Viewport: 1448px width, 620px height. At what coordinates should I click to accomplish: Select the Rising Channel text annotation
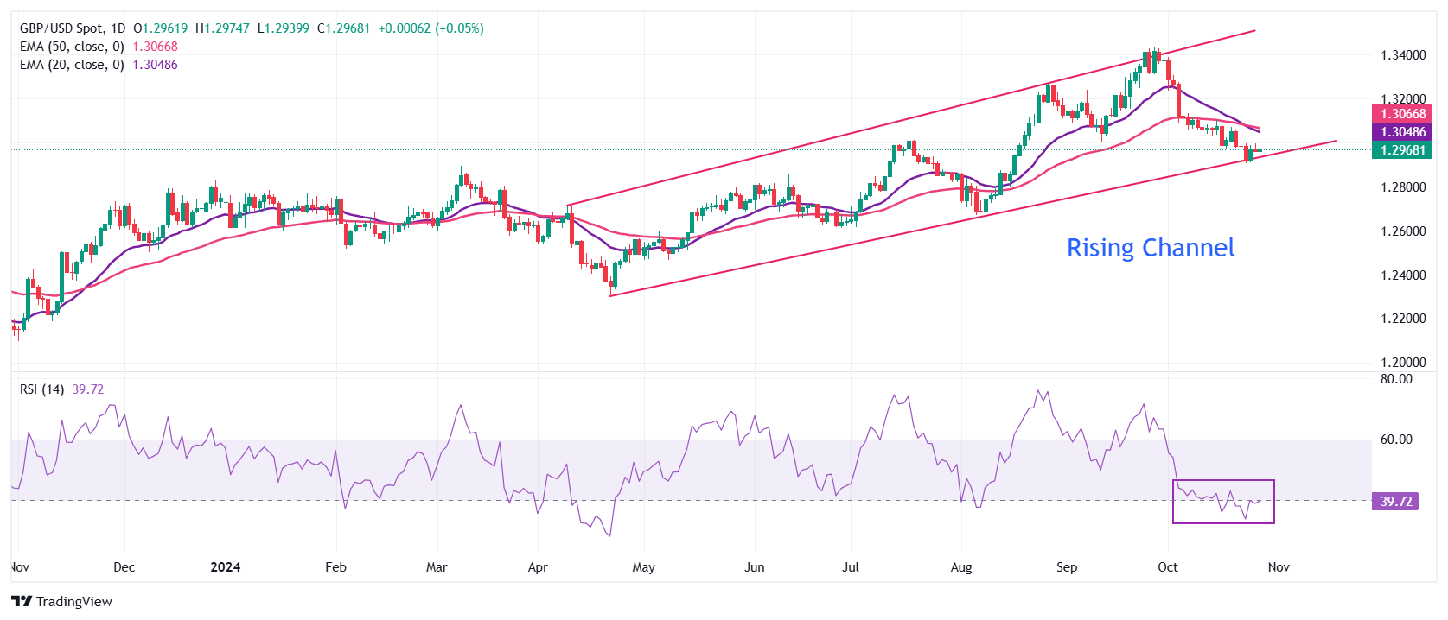pos(1150,249)
